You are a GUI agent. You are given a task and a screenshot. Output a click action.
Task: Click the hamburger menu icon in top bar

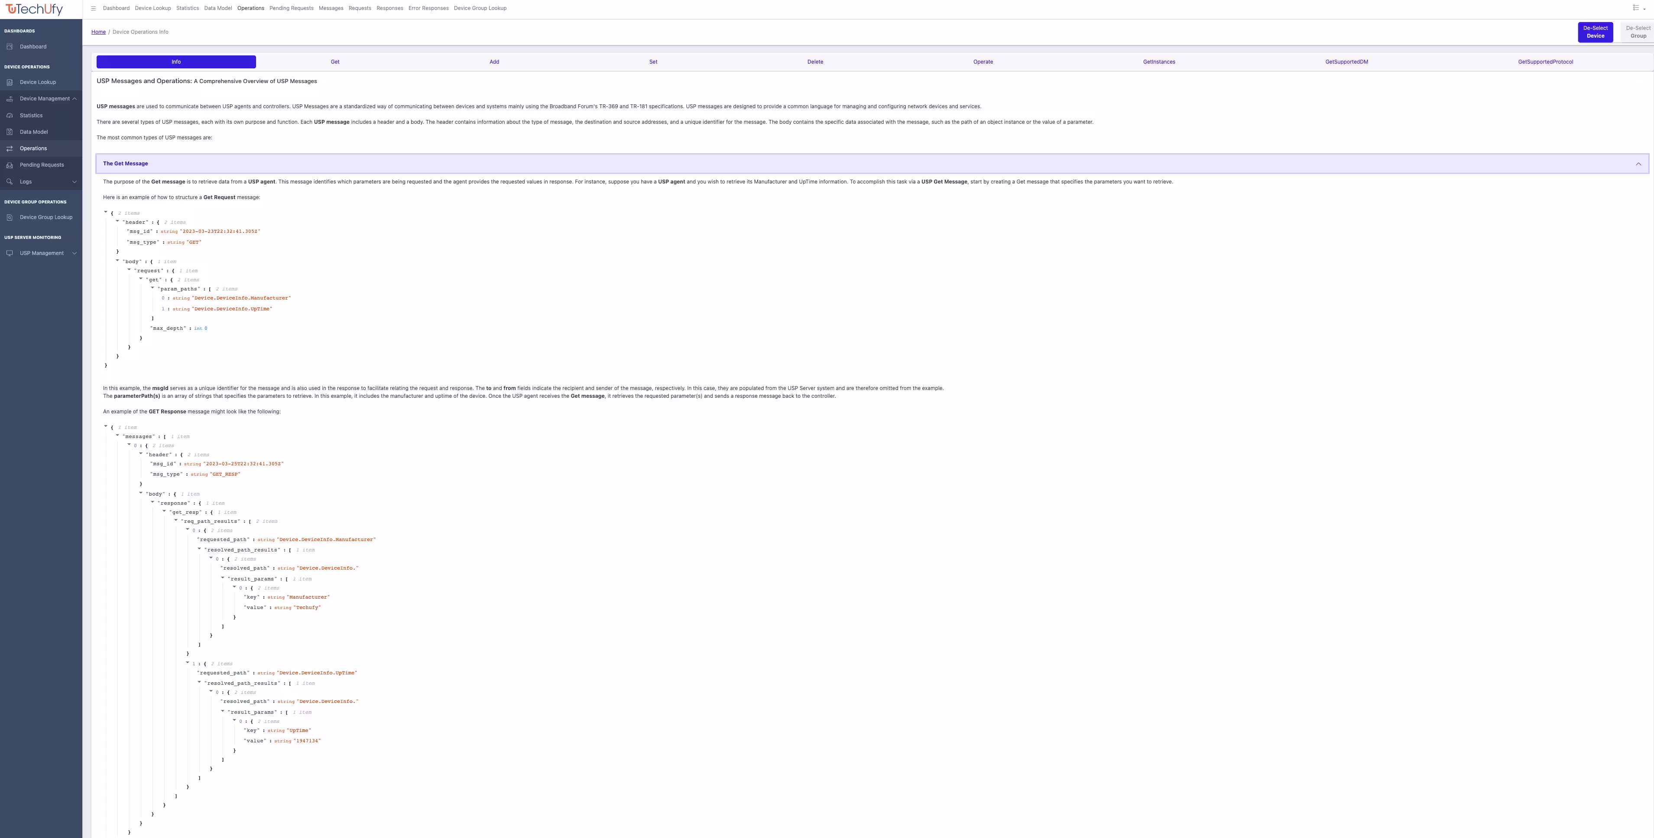[x=93, y=8]
